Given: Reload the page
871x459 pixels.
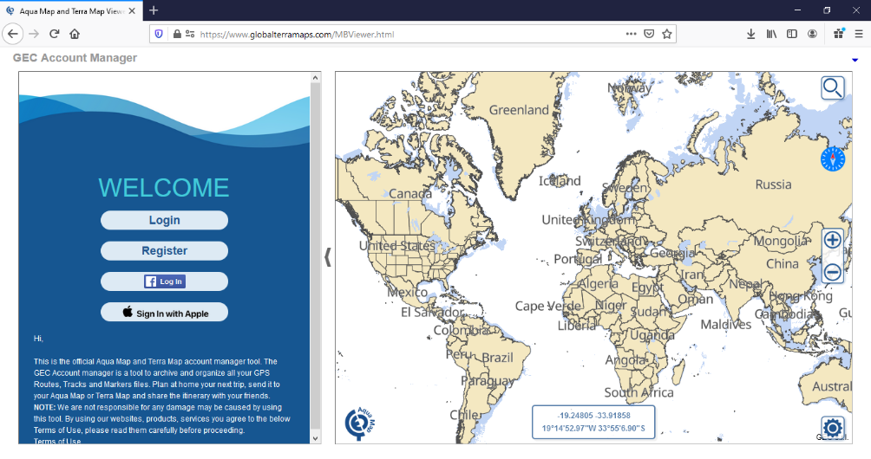Looking at the screenshot, I should (x=54, y=34).
